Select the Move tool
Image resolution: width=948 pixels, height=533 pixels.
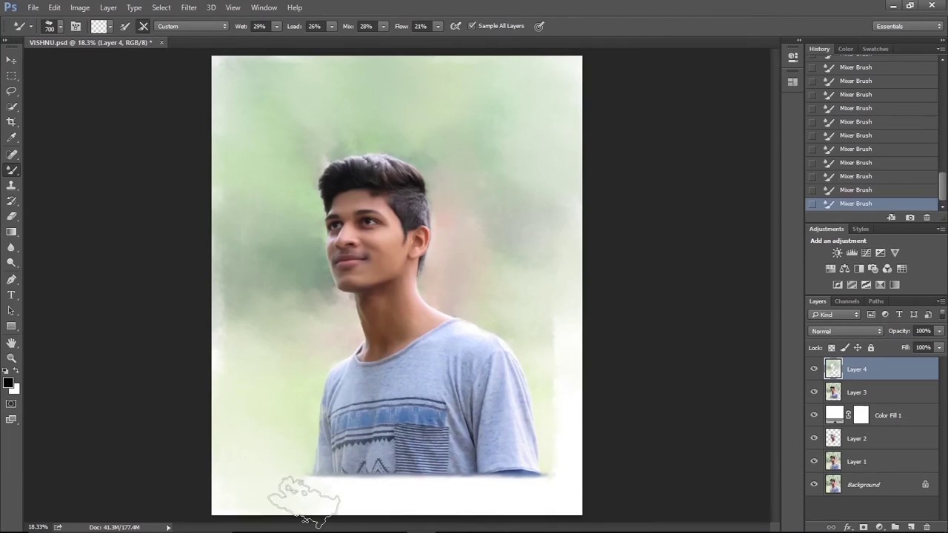pyautogui.click(x=11, y=60)
